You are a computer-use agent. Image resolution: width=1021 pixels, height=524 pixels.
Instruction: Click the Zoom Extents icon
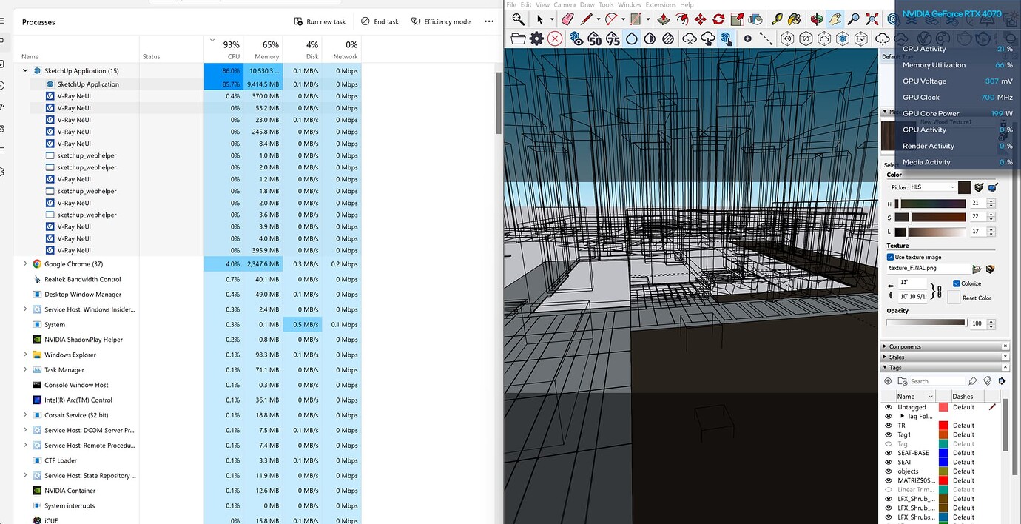871,19
